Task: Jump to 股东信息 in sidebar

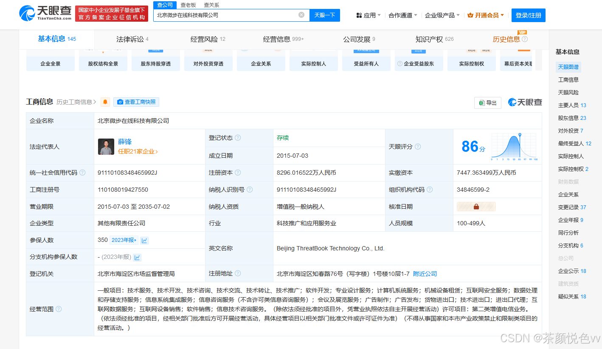Action: coord(572,118)
